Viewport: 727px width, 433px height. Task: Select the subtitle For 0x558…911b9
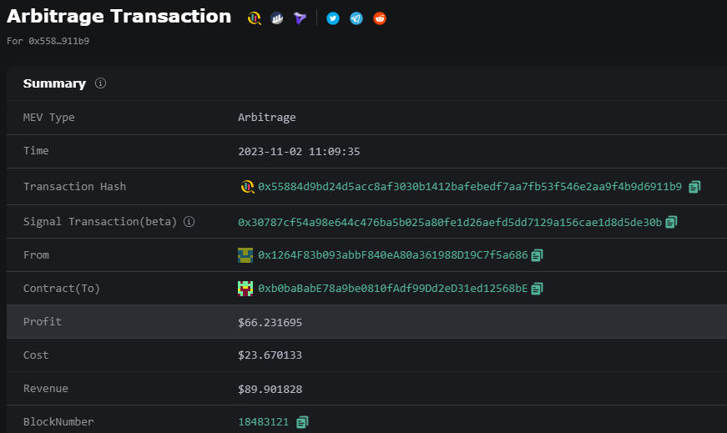click(x=48, y=41)
